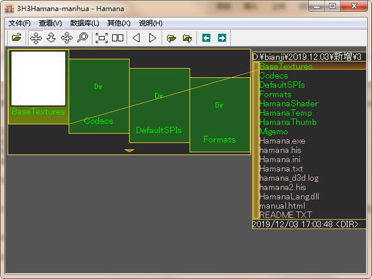Open the 说明(H) menu
372x279 pixels.
click(151, 23)
